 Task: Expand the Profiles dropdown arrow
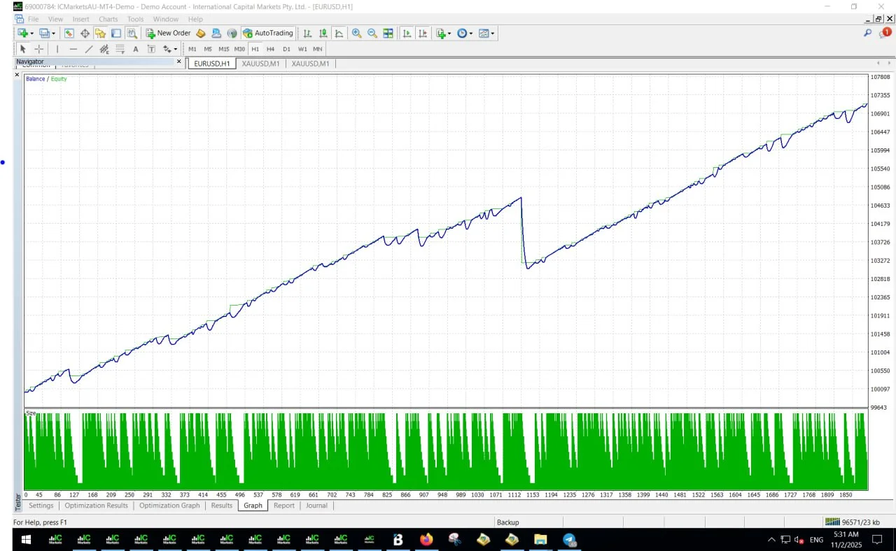click(53, 33)
